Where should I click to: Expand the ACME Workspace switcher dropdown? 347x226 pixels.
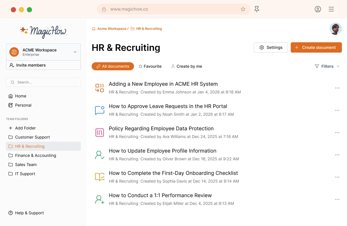pyautogui.click(x=75, y=52)
